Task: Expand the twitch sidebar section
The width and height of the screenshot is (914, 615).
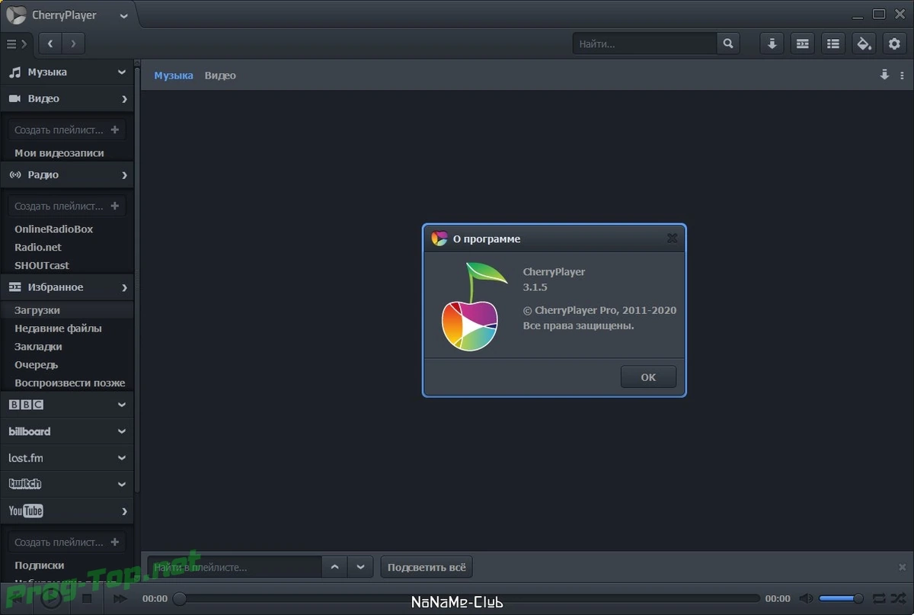Action: pos(67,484)
